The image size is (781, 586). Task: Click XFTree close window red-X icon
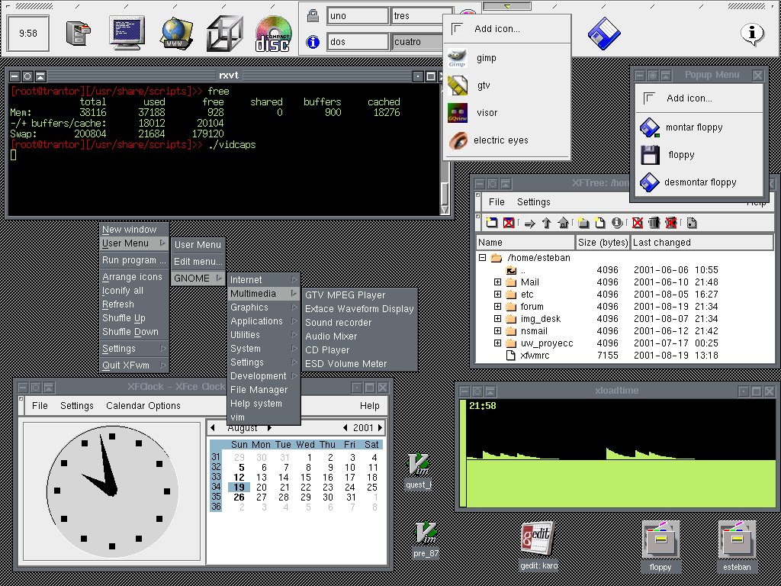point(508,223)
